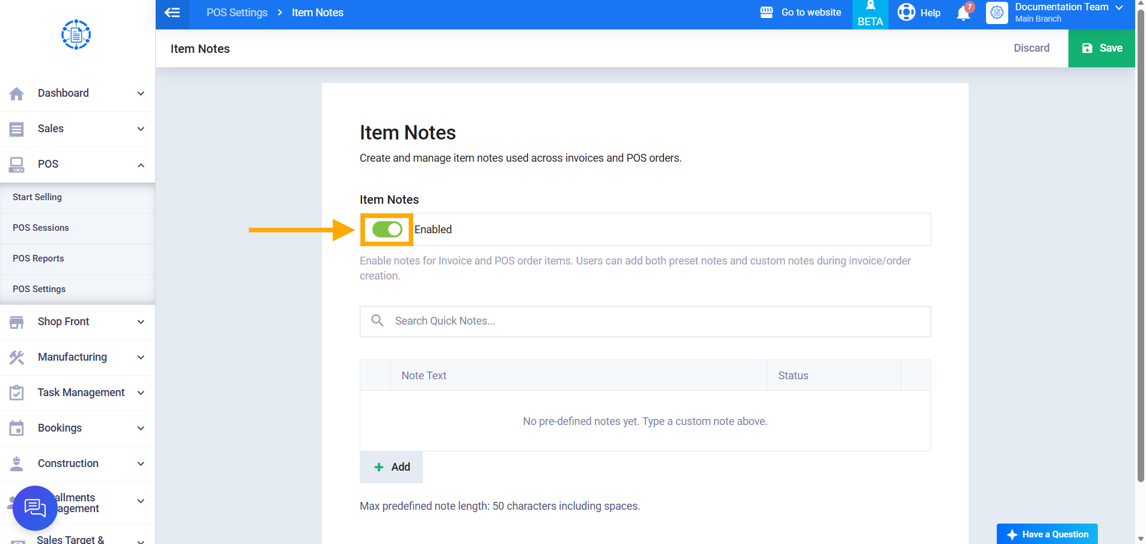1146x544 pixels.
Task: Click the search magnifier icon
Action: click(377, 320)
